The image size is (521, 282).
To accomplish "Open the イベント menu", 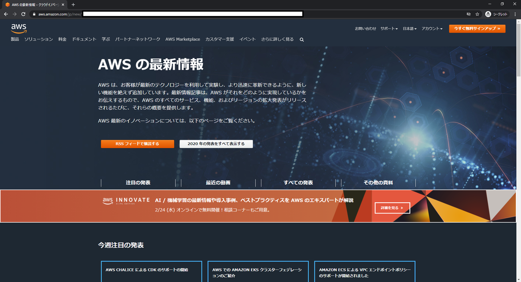I will point(247,39).
